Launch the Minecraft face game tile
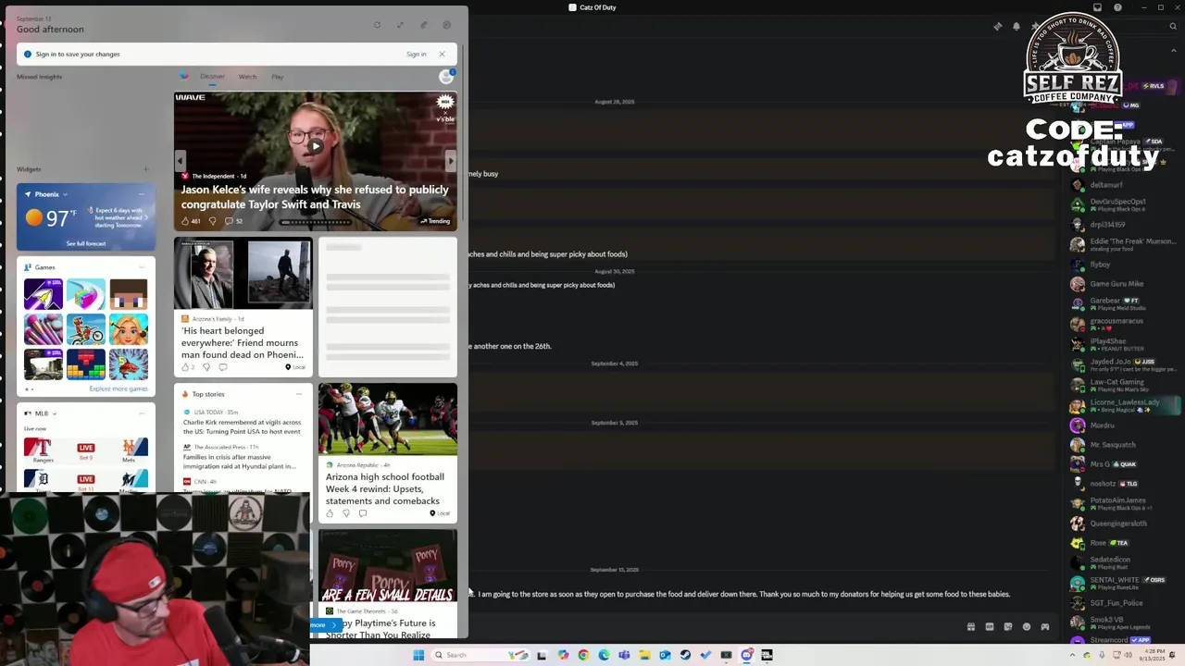Image resolution: width=1185 pixels, height=666 pixels. coord(128,294)
